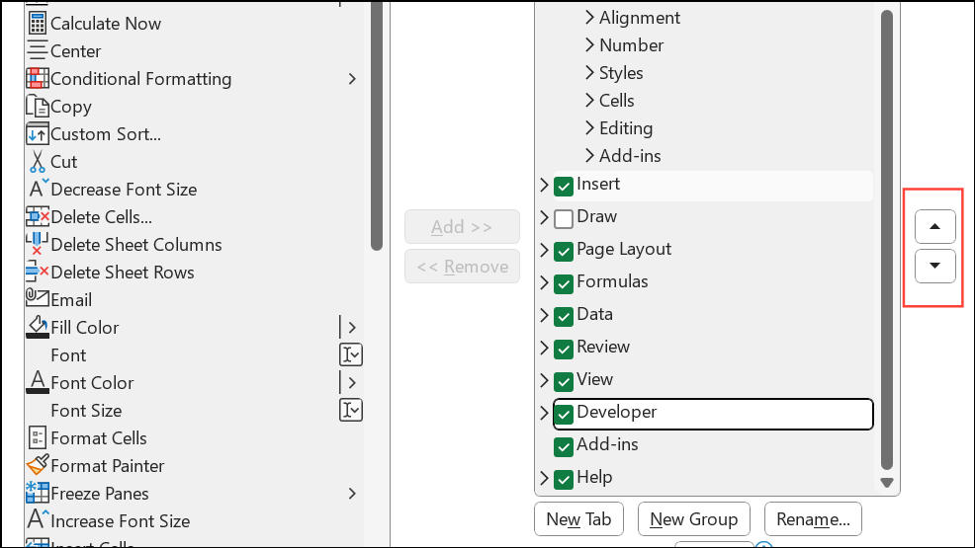Enable the Draw tab checkbox
Screen dimensions: 975x548
(564, 218)
